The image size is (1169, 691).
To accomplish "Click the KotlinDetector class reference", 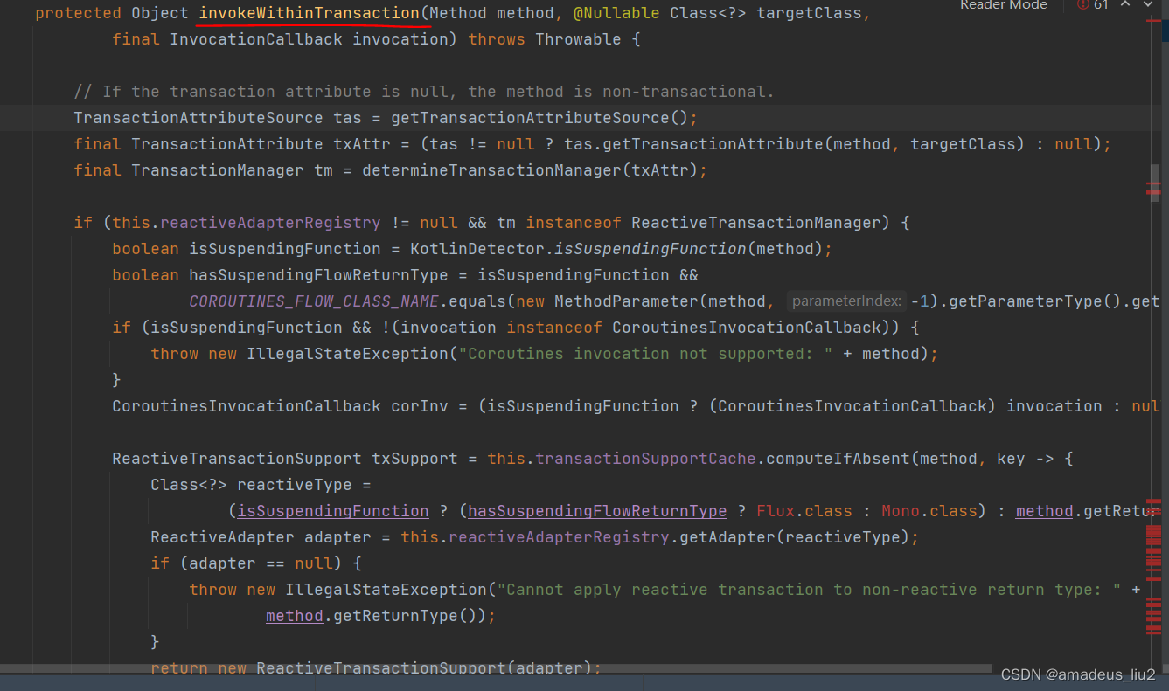I will pyautogui.click(x=477, y=249).
